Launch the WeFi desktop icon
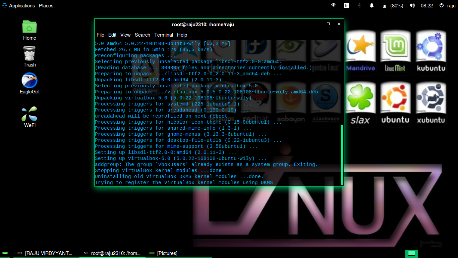The image size is (458, 258). [x=30, y=117]
